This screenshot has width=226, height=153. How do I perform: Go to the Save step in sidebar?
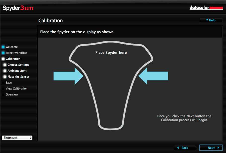click(9, 83)
